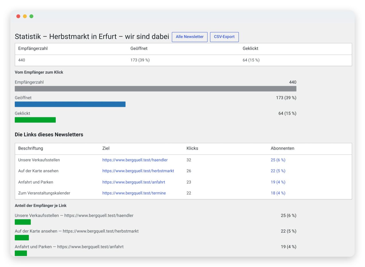Open the Alle Newsletter button
365x267 pixels.
coord(189,37)
